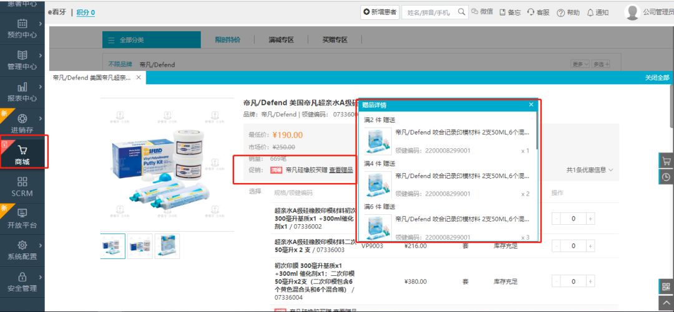This screenshot has width=674, height=312.
Task: Open 微信 in top bar
Action: [x=482, y=12]
